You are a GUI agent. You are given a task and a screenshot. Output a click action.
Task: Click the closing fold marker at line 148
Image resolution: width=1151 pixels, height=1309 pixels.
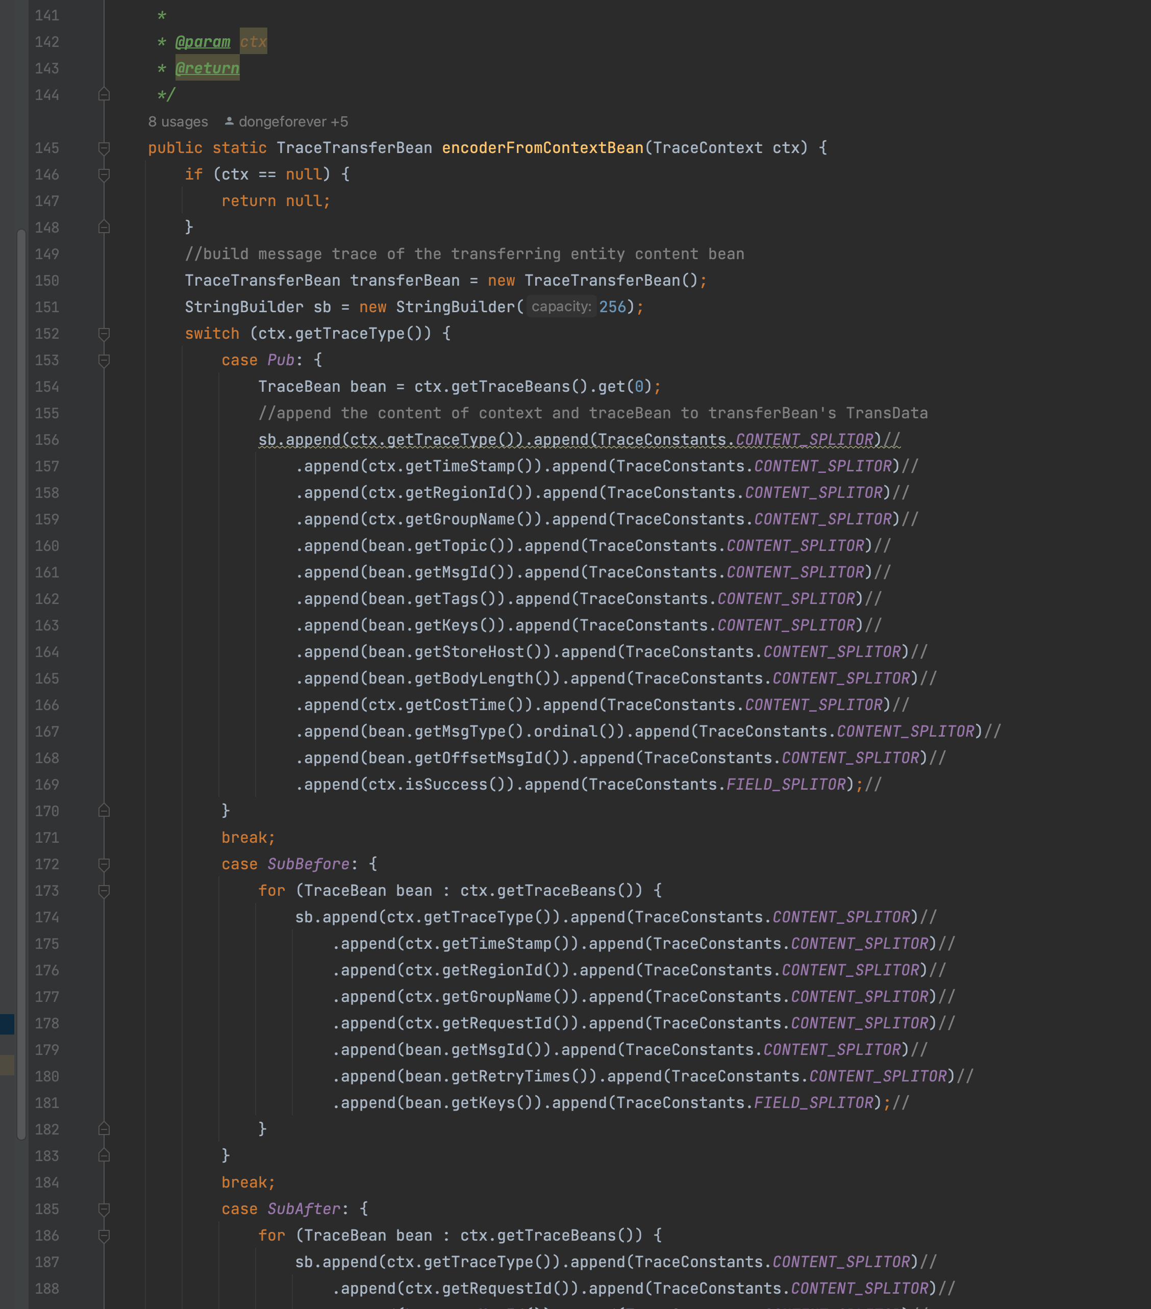click(x=104, y=228)
